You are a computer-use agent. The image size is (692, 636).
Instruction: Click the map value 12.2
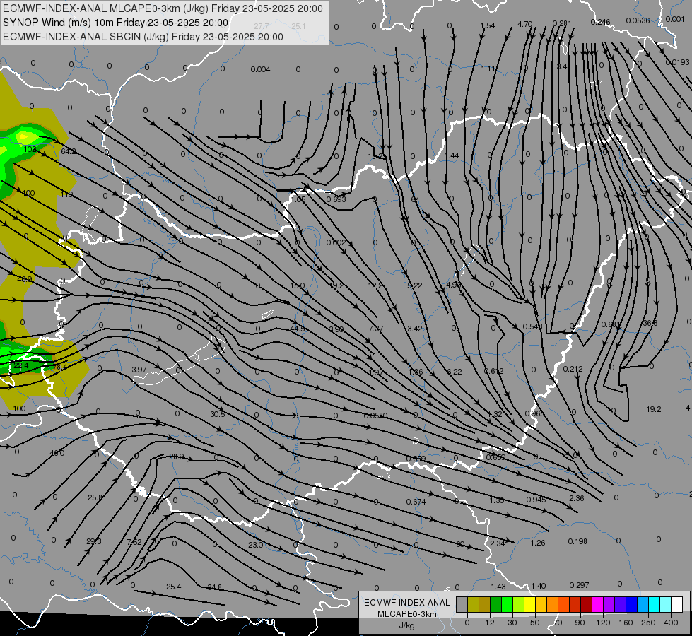(x=375, y=285)
